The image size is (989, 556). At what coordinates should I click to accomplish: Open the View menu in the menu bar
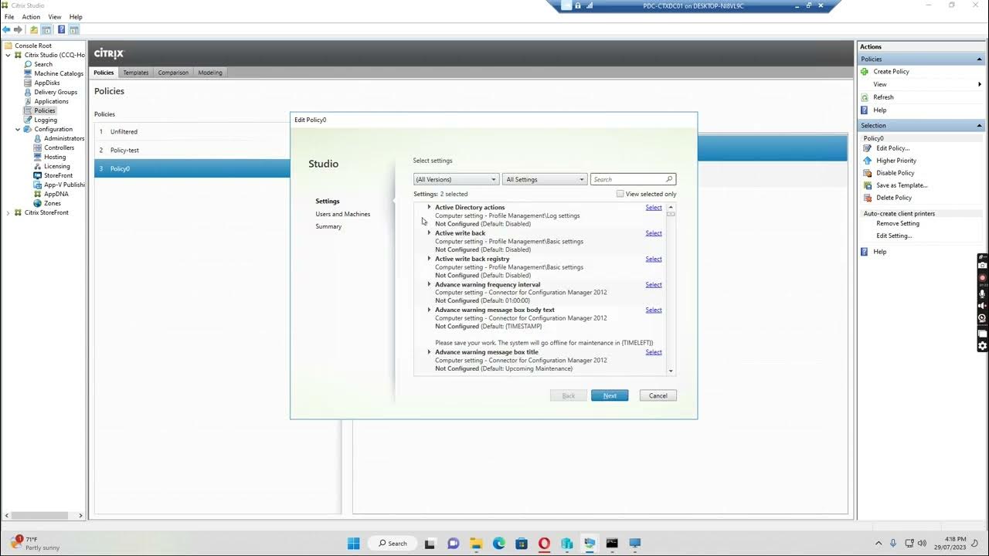click(x=55, y=16)
